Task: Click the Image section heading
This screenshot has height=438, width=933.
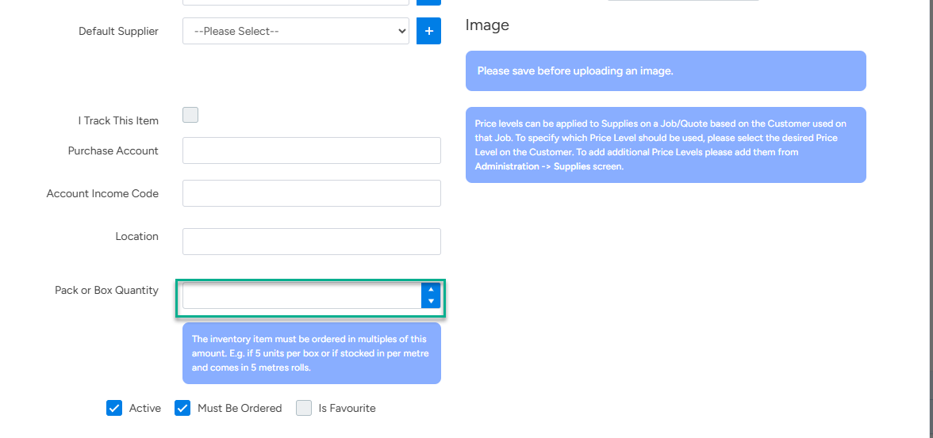Action: [x=487, y=25]
